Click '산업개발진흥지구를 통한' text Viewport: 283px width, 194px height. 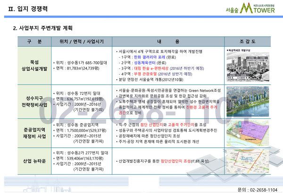click(x=139, y=161)
